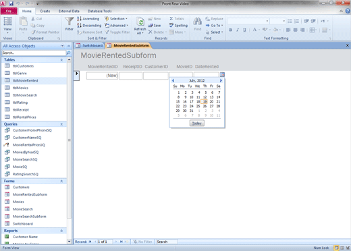Open the Selection filter dropdown
The image size is (351, 251).
[116, 19]
